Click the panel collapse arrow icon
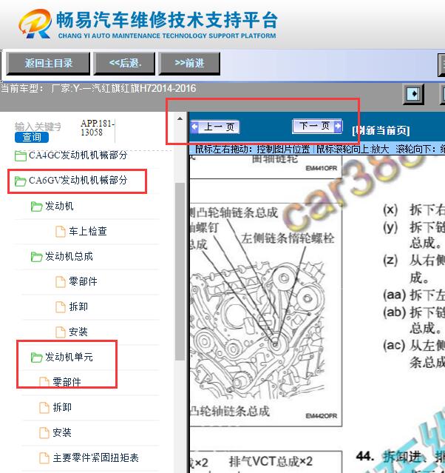 click(413, 94)
